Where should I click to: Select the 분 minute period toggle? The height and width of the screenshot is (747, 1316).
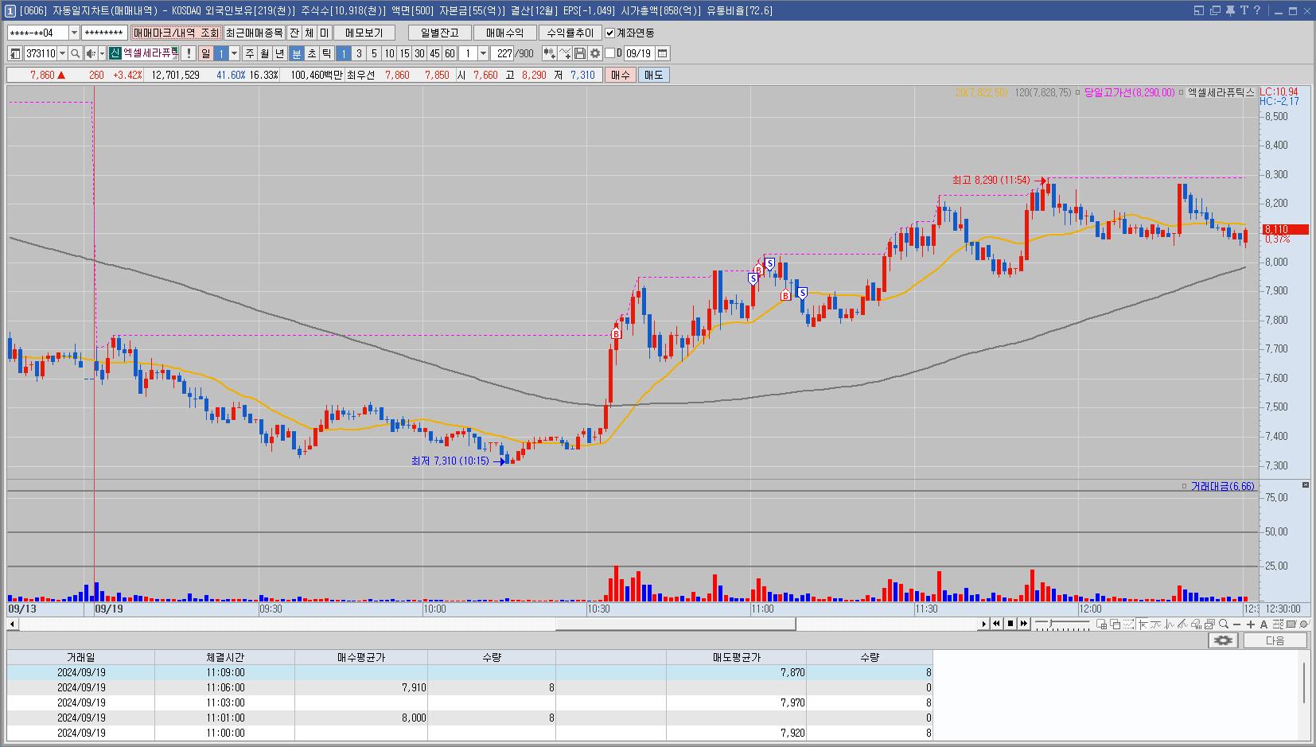coord(296,53)
